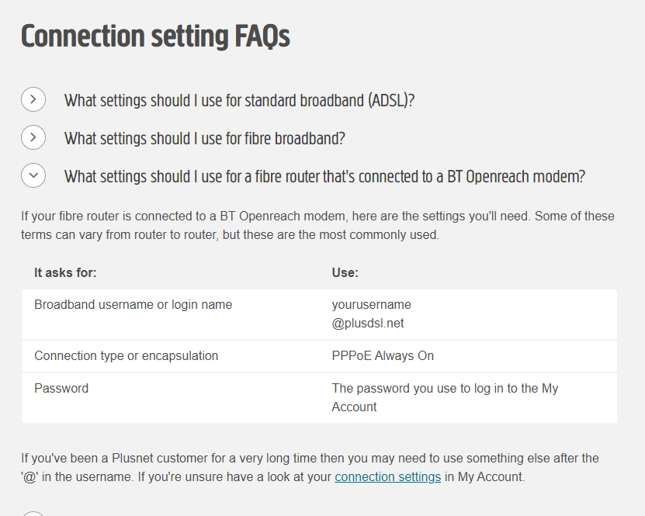645x516 pixels.
Task: Open the standard broadband (ADSL) settings question
Action: (239, 100)
